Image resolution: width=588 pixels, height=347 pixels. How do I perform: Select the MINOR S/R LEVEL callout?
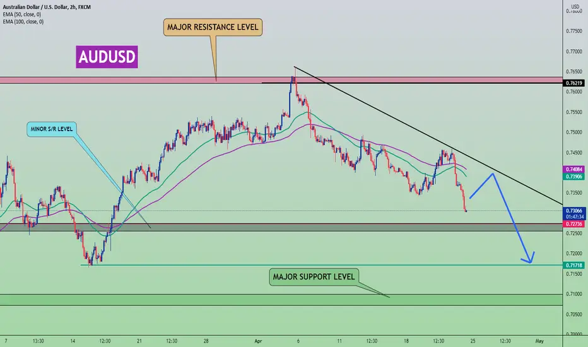pyautogui.click(x=52, y=129)
